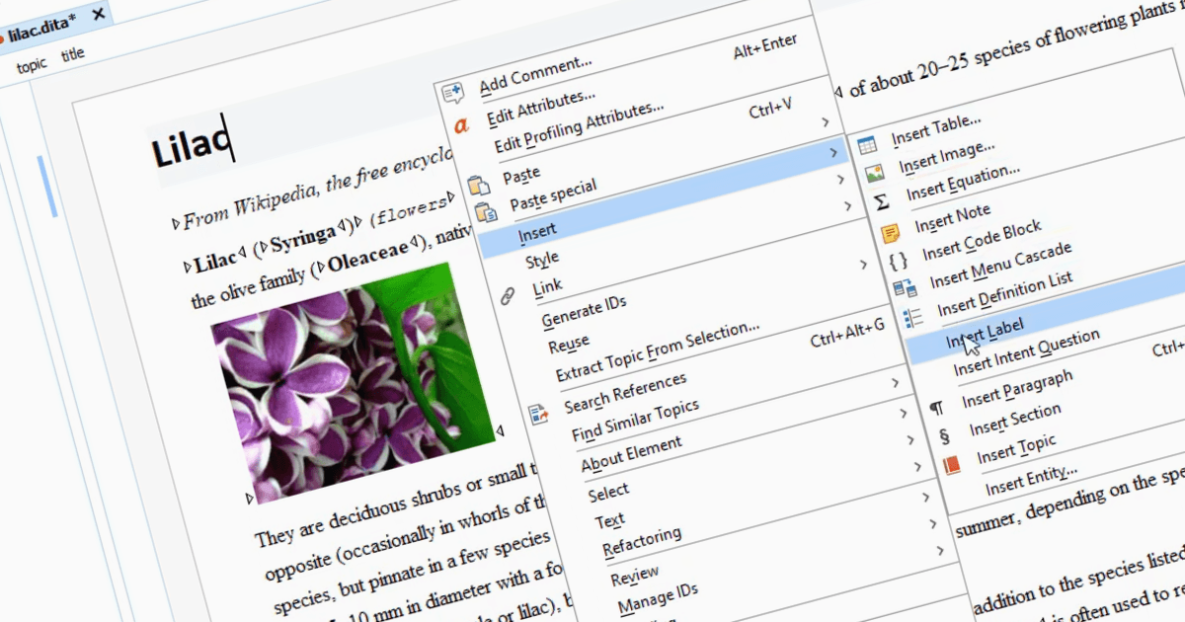The height and width of the screenshot is (622, 1185).
Task: Click the orange Edit Attributes icon
Action: point(461,125)
